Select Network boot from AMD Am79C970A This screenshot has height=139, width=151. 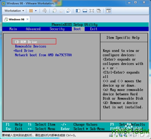[43, 55]
